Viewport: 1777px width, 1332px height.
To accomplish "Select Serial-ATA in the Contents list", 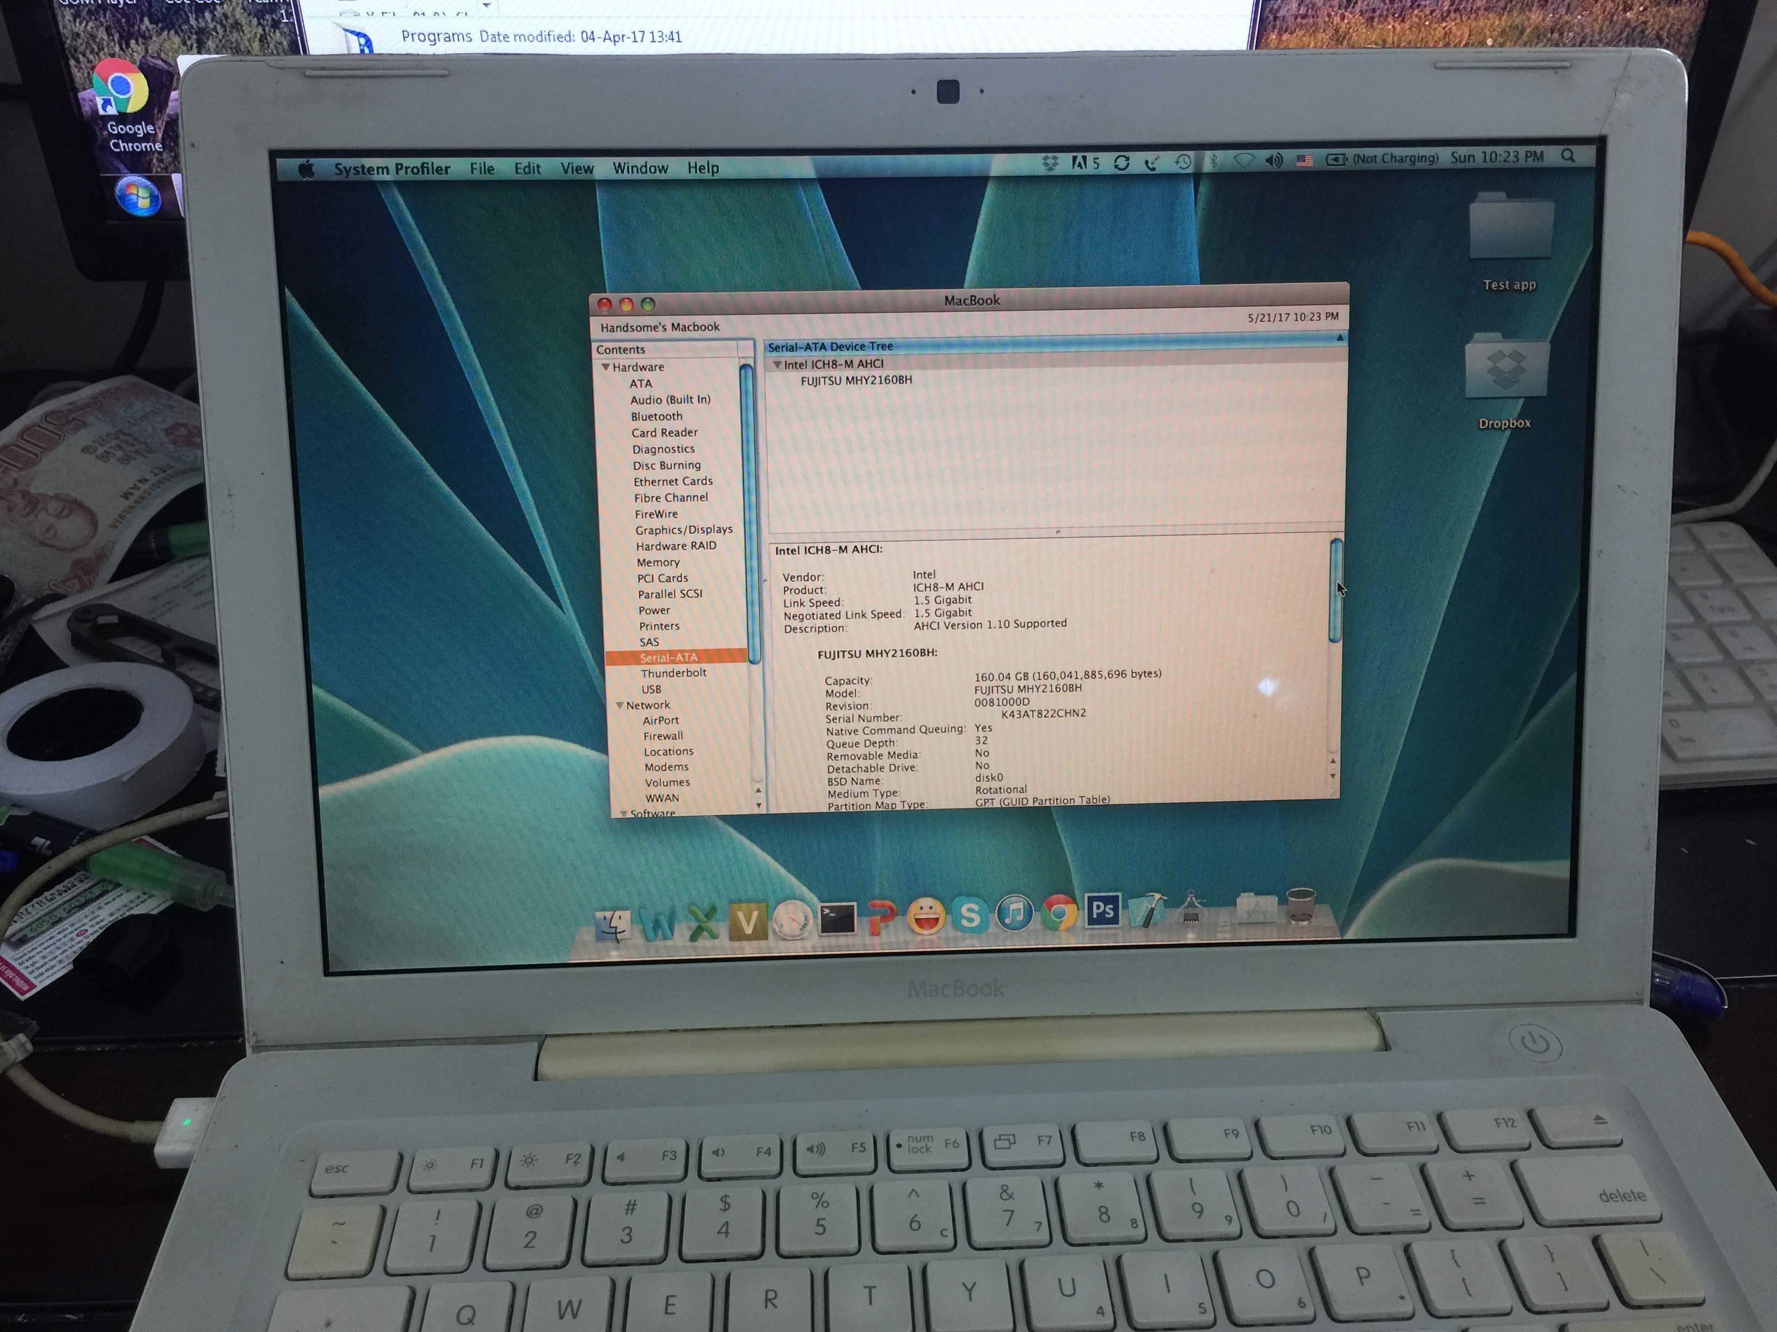I will [676, 658].
